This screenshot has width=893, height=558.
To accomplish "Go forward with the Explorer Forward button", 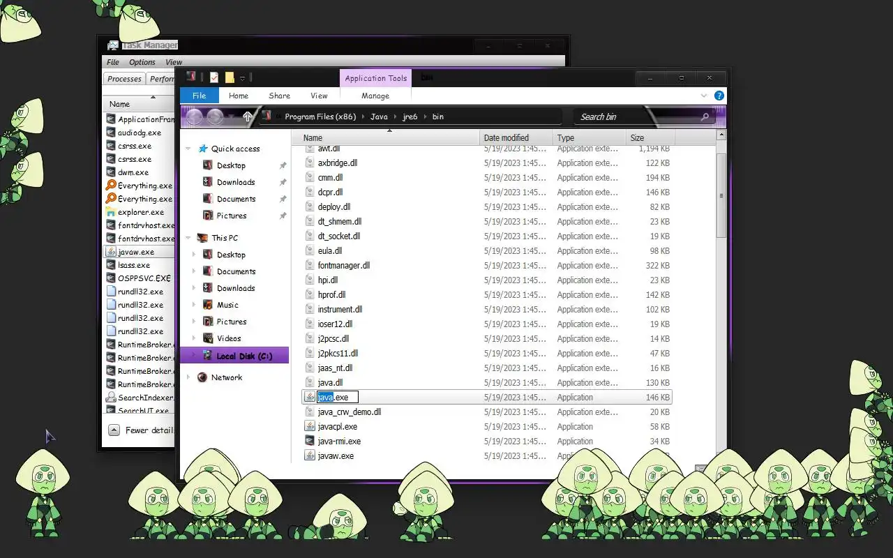I will click(216, 116).
